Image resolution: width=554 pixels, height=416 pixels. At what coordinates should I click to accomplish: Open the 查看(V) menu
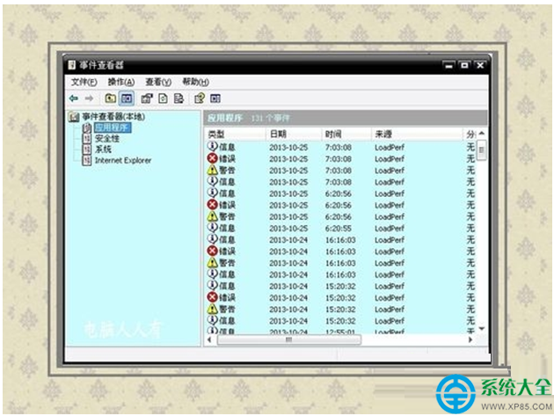[158, 82]
